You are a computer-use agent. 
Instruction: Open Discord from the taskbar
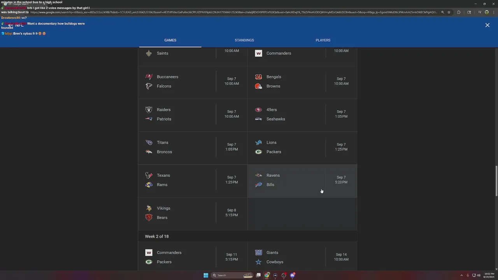293,275
